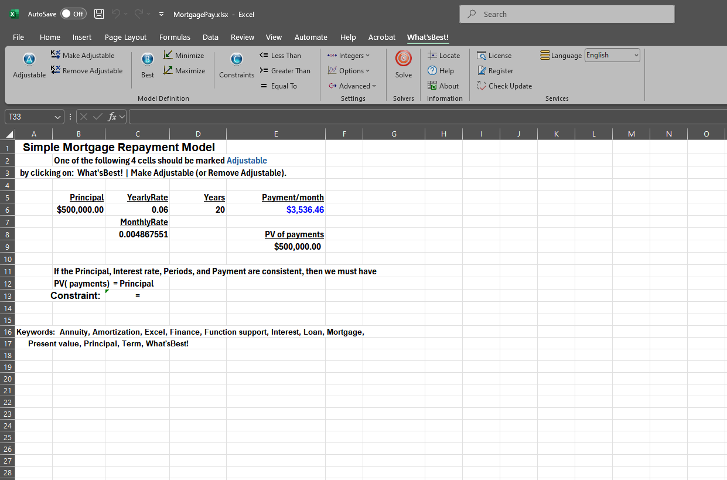Select the Principal cell $500,000.00 in row 6

[x=78, y=210]
